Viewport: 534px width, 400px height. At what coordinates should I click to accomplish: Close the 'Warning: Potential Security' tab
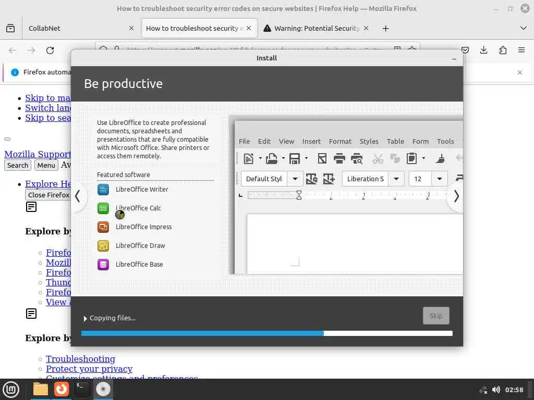[x=366, y=28]
